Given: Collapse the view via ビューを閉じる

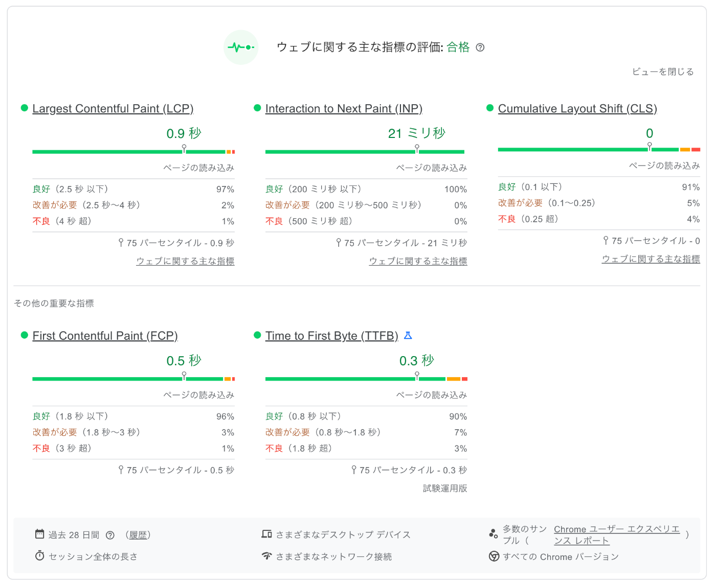Looking at the screenshot, I should tap(663, 72).
